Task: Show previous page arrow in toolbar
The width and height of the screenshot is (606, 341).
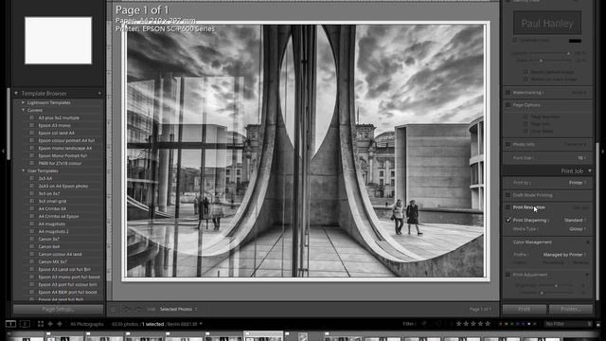Action: coord(126,310)
